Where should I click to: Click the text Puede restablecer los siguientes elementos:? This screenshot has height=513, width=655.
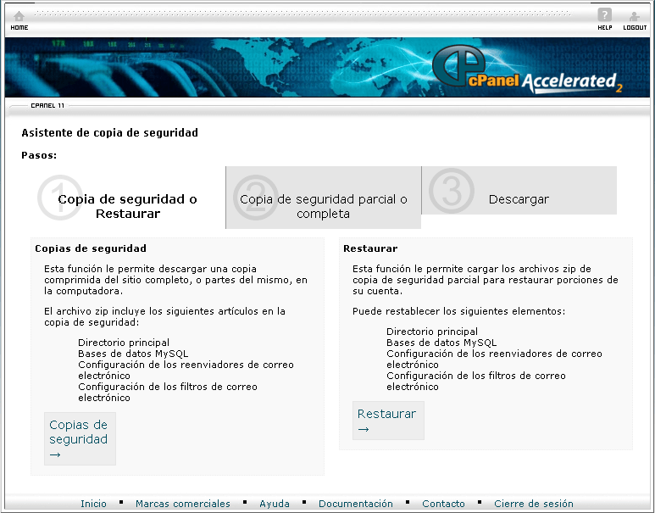(458, 311)
